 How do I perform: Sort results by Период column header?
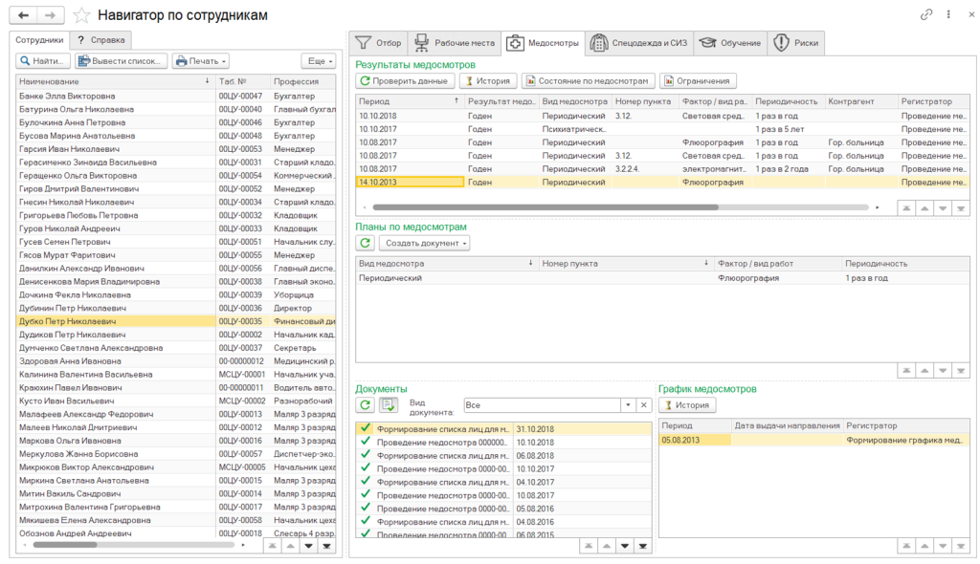[x=410, y=101]
